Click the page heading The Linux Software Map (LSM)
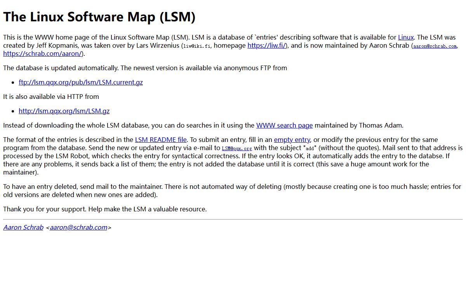 coord(99,17)
